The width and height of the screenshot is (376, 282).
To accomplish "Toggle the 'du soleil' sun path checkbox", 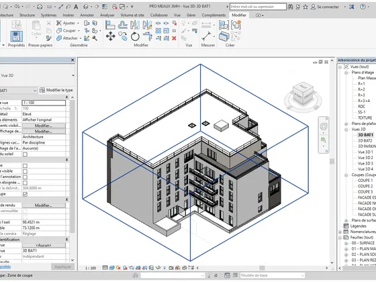I will tap(25, 154).
